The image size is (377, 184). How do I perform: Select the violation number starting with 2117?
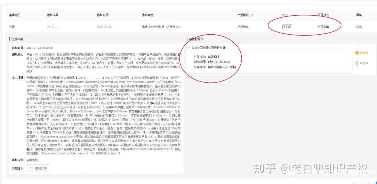click(x=54, y=27)
